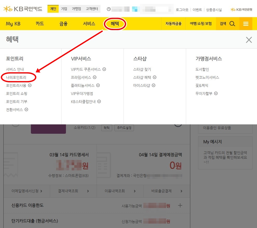
Task: Select the 개인 tab
Action: click(53, 9)
